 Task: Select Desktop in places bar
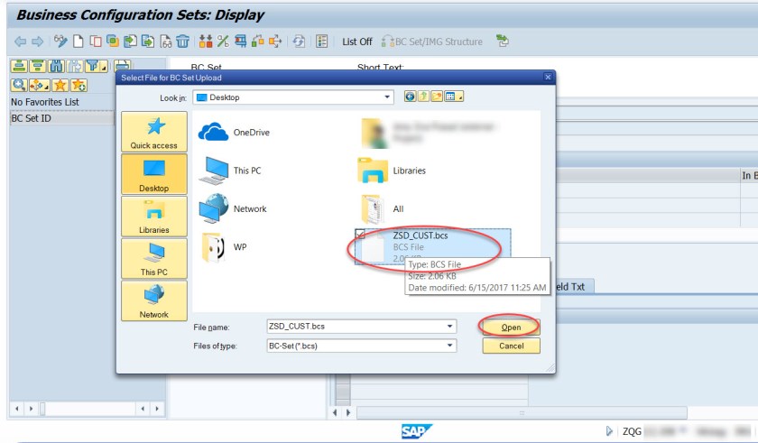[154, 174]
